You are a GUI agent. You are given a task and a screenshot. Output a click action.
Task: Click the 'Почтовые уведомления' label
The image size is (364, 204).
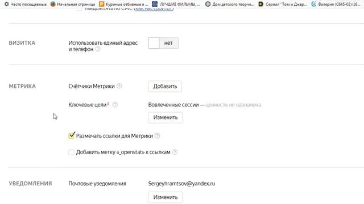[x=97, y=184]
